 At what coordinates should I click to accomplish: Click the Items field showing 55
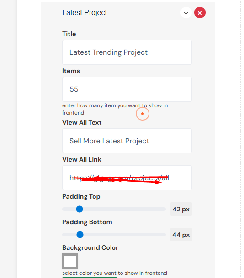pos(127,89)
